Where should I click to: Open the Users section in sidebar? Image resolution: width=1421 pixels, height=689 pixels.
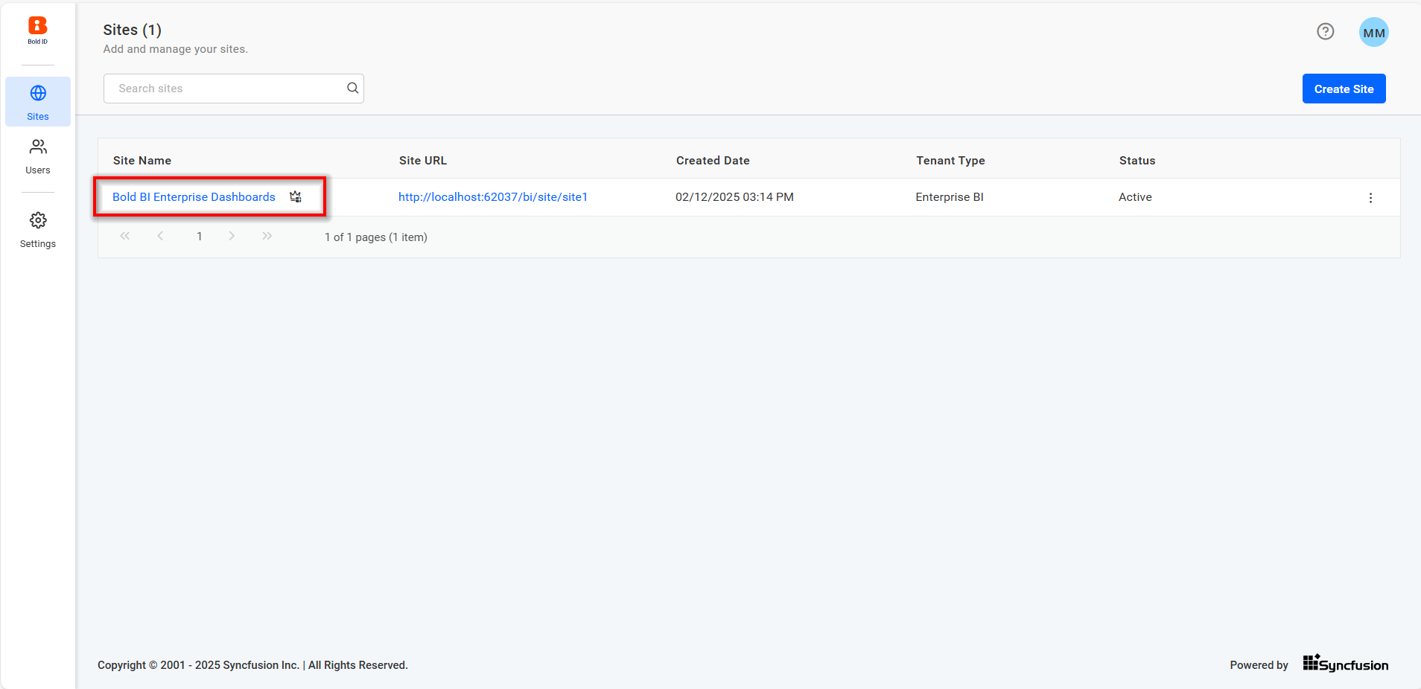(38, 156)
